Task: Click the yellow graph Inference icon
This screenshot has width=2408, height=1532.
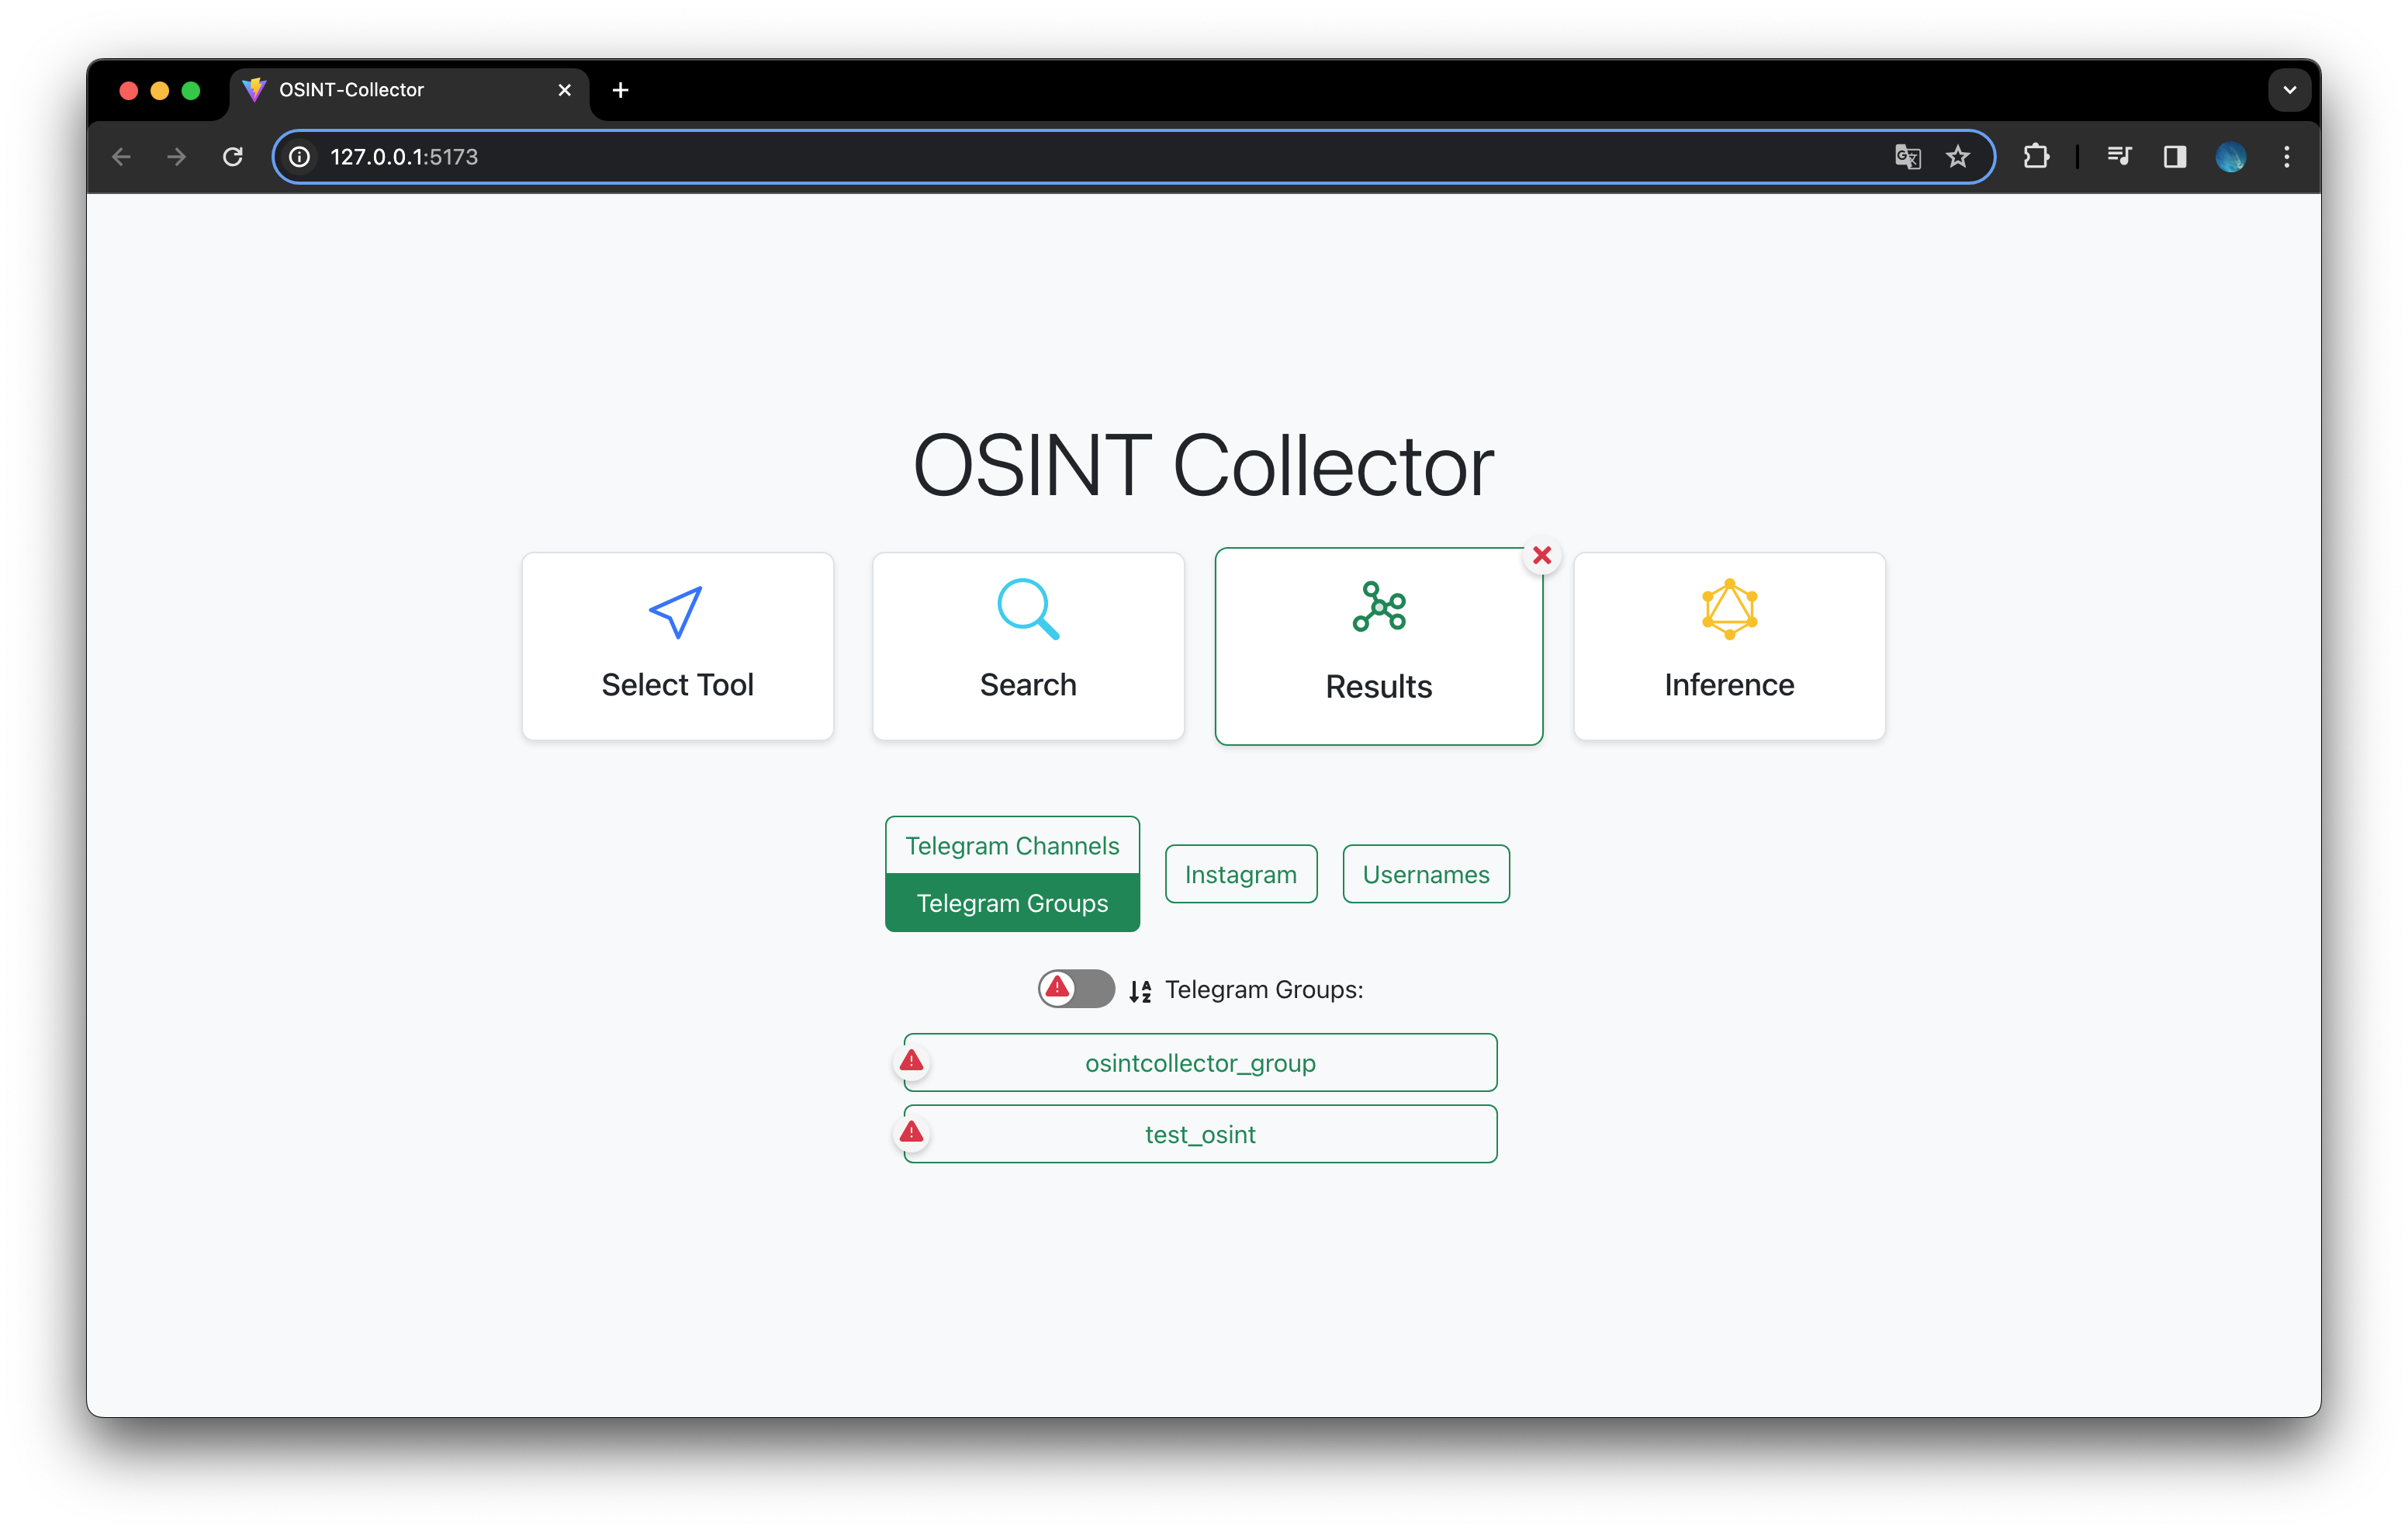Action: [x=1729, y=608]
